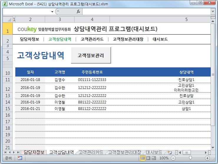Image resolution: width=218 pixels, height=164 pixels.
Task: Select row header 1
Action: pos(8,29)
